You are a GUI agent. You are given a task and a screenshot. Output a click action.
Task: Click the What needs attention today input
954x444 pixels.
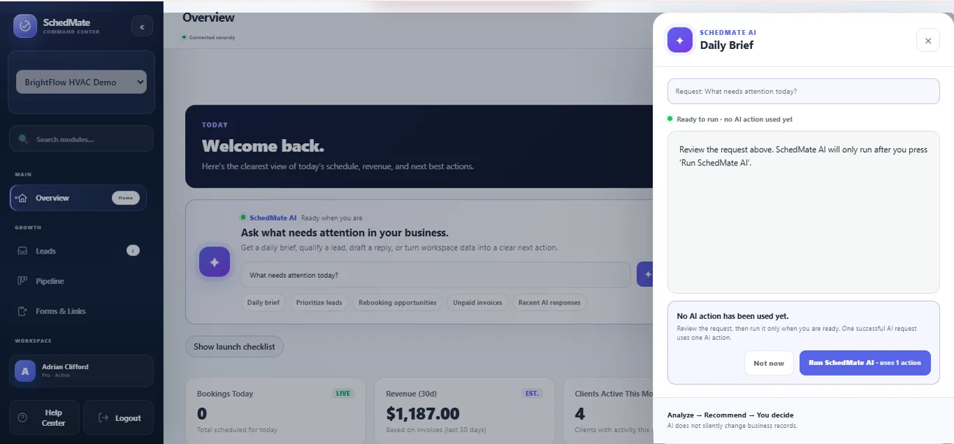[x=436, y=275]
